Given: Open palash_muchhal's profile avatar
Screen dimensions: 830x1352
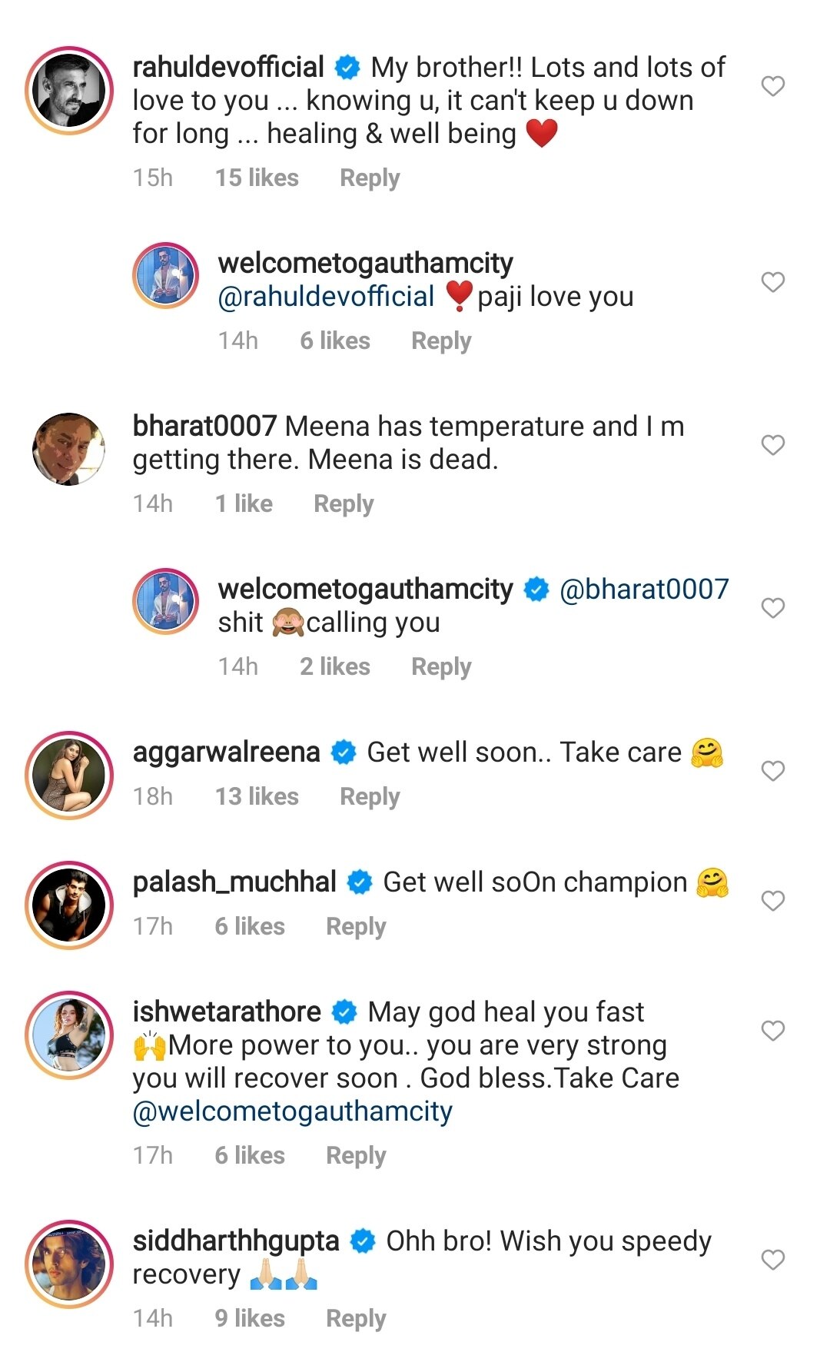Looking at the screenshot, I should coord(69,905).
